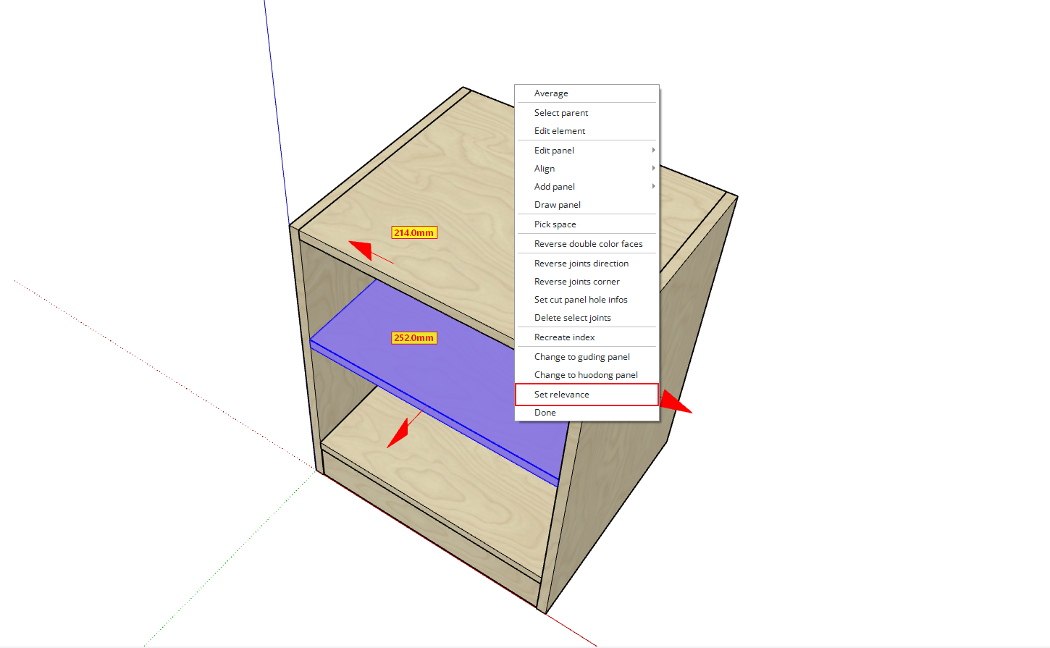Choose Change to guding panel

pyautogui.click(x=582, y=357)
